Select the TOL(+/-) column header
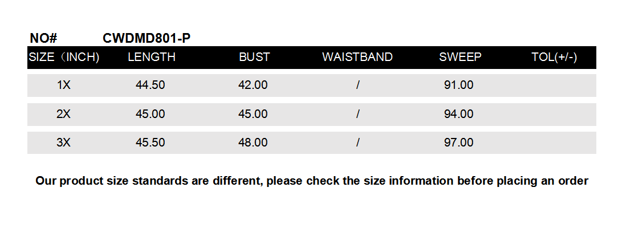This screenshot has height=228, width=618. click(x=554, y=57)
